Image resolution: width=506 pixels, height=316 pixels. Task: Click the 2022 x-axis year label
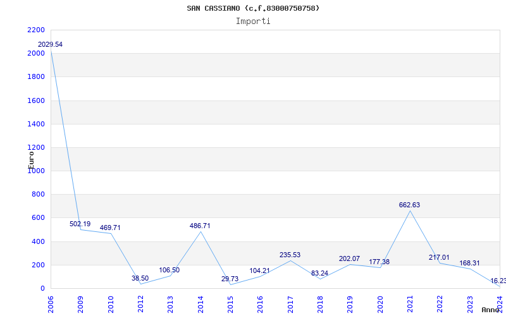point(440,304)
